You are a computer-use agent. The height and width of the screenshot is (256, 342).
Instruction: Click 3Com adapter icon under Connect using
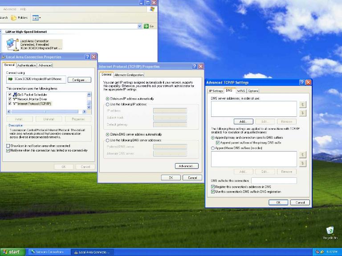10,79
